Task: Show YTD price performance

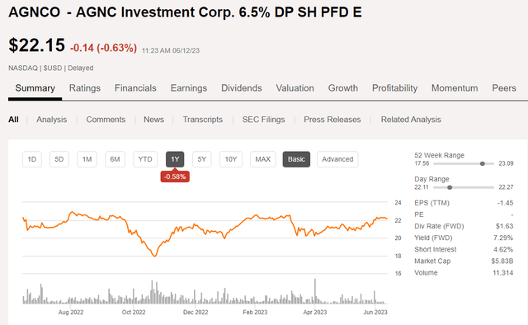Action: 145,159
